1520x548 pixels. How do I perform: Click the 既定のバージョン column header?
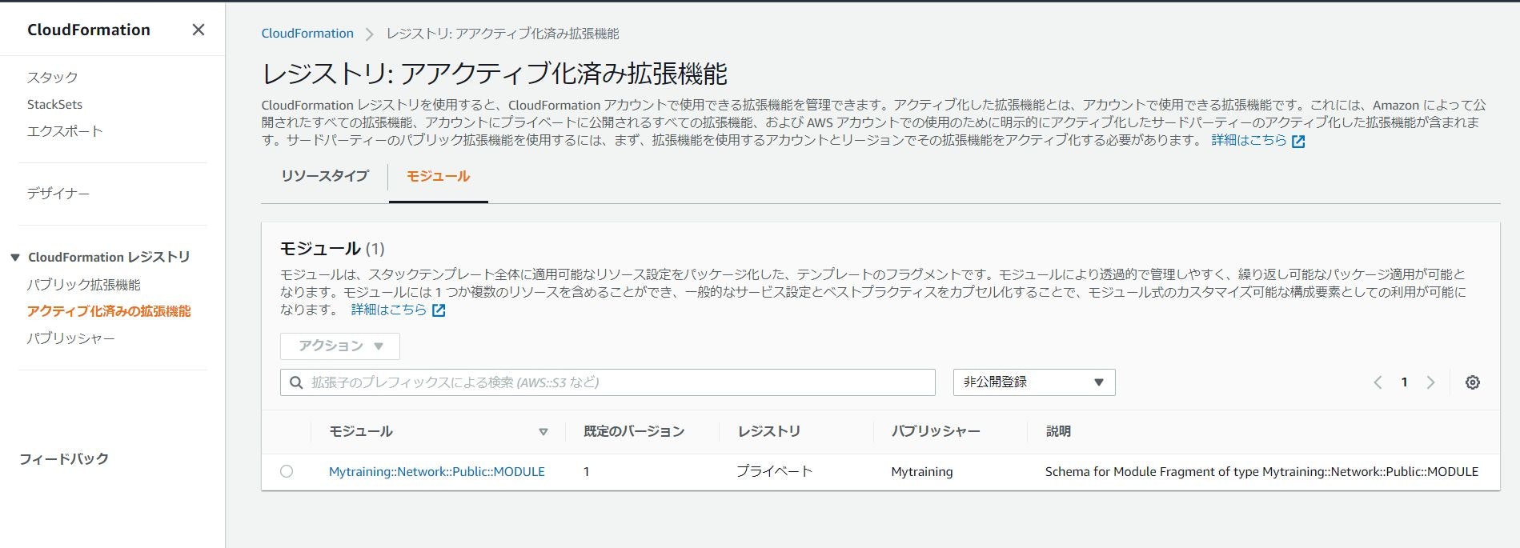click(x=634, y=432)
